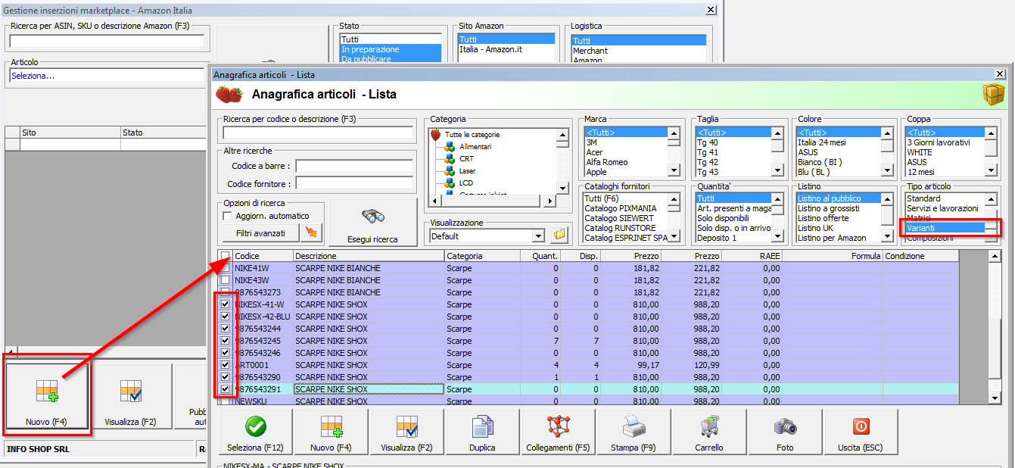Check the box for row NIKE43W
This screenshot has height=468, width=1015.
pos(225,280)
